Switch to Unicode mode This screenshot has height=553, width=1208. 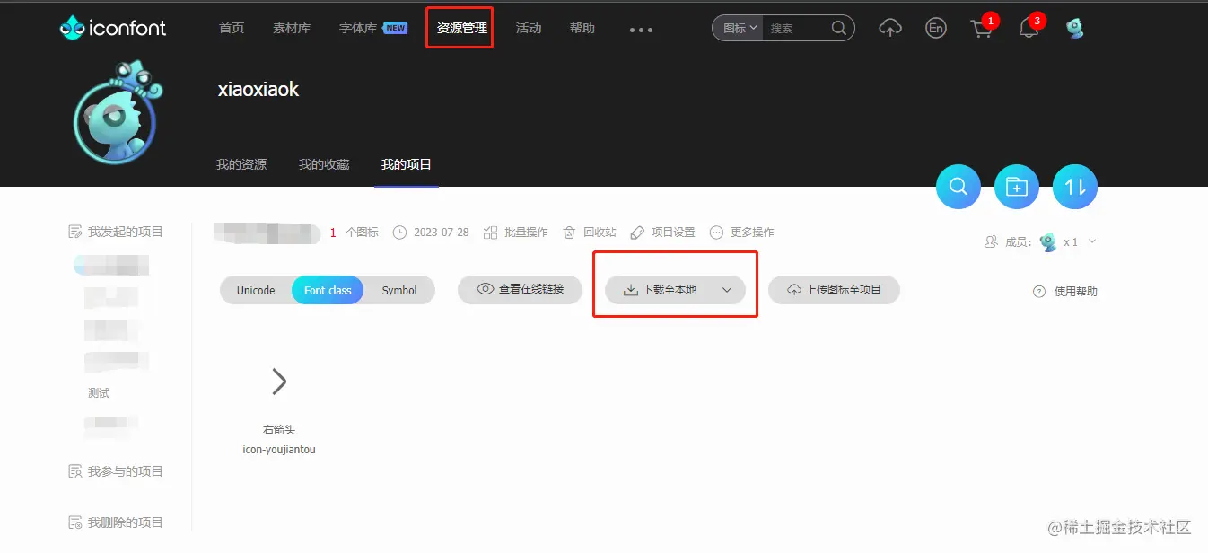point(256,290)
